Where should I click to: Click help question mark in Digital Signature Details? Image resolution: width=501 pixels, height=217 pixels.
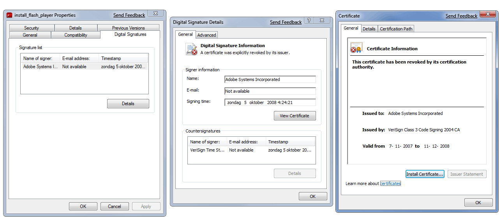[x=309, y=20]
